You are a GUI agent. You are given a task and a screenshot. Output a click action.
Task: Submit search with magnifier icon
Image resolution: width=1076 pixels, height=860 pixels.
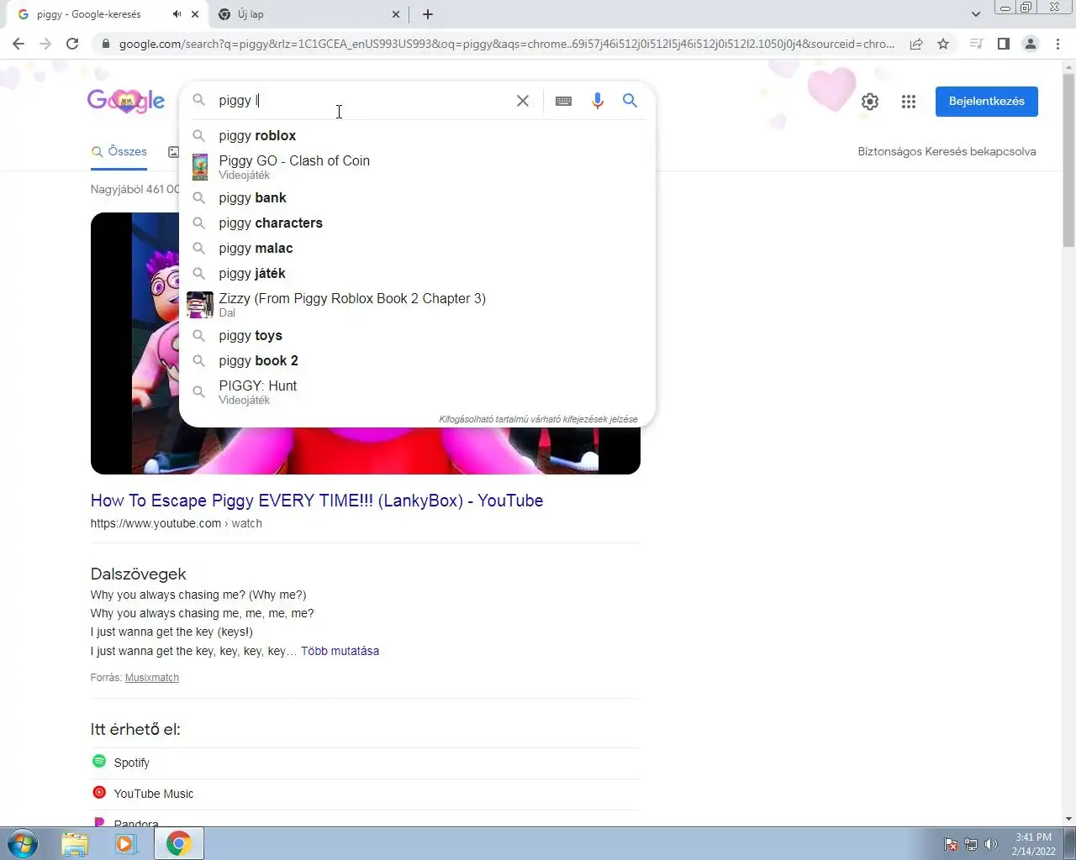coord(630,101)
